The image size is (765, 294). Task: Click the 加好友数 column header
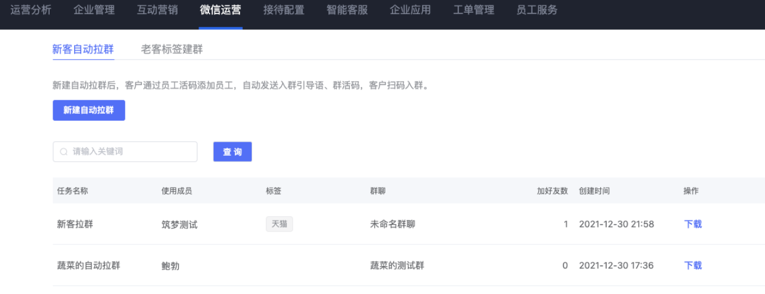pos(552,191)
